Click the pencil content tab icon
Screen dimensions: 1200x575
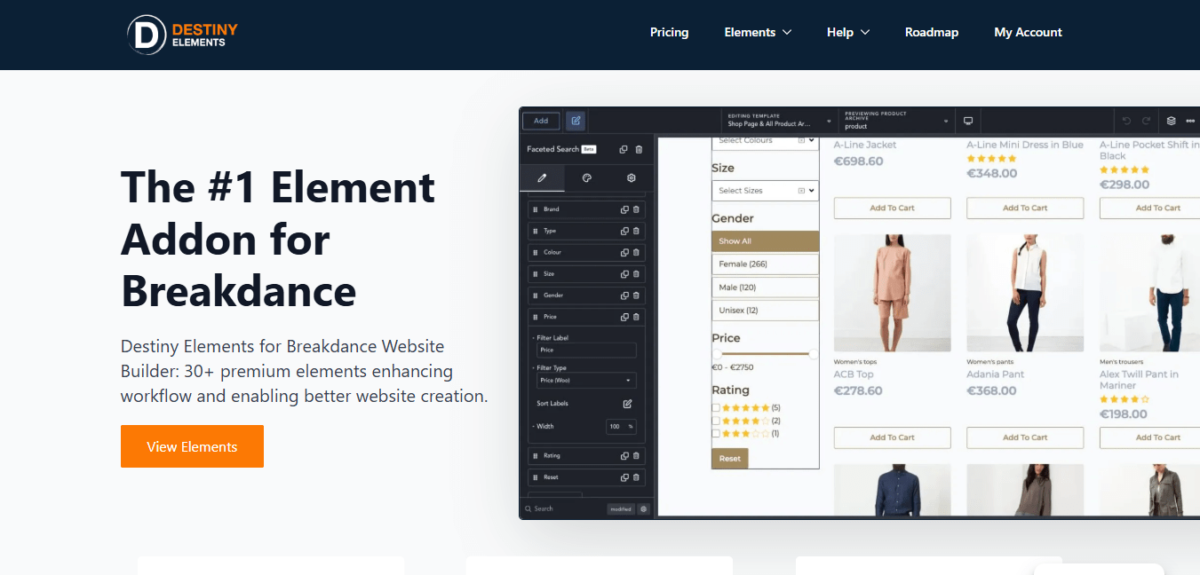pyautogui.click(x=542, y=177)
